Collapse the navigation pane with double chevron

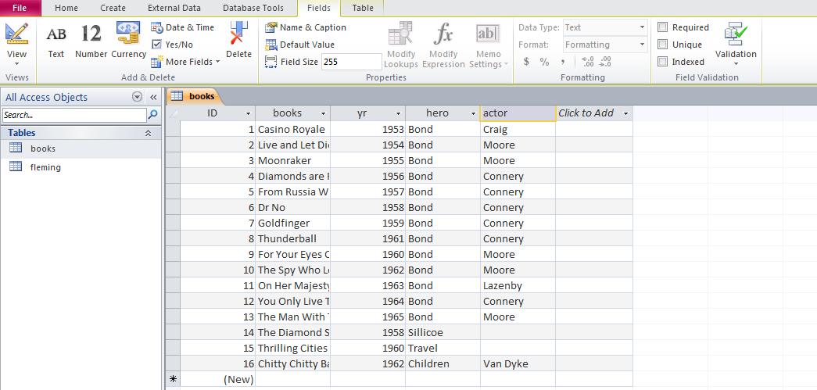click(153, 98)
